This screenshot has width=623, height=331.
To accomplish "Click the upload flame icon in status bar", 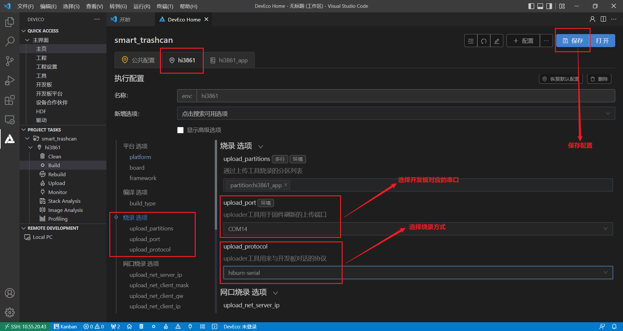I will pos(166,326).
